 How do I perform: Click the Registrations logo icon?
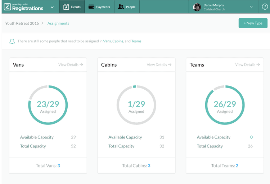[8, 7]
